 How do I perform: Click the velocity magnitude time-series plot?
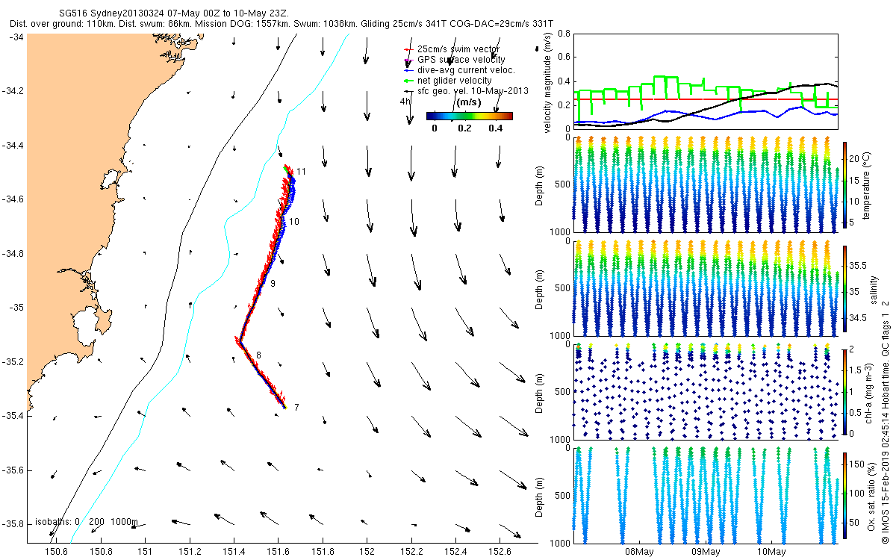point(705,81)
